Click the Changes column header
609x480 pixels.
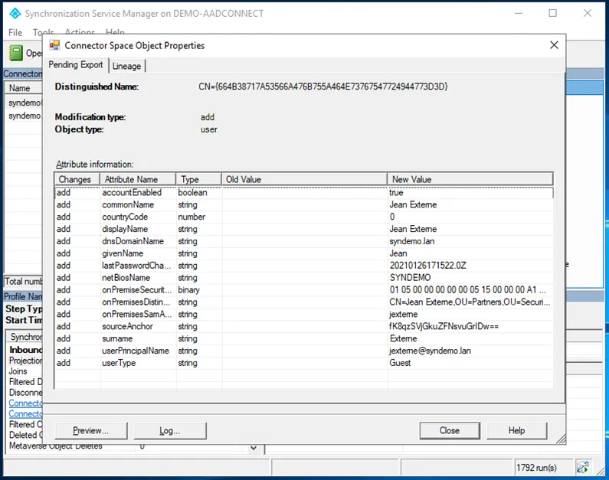75,179
